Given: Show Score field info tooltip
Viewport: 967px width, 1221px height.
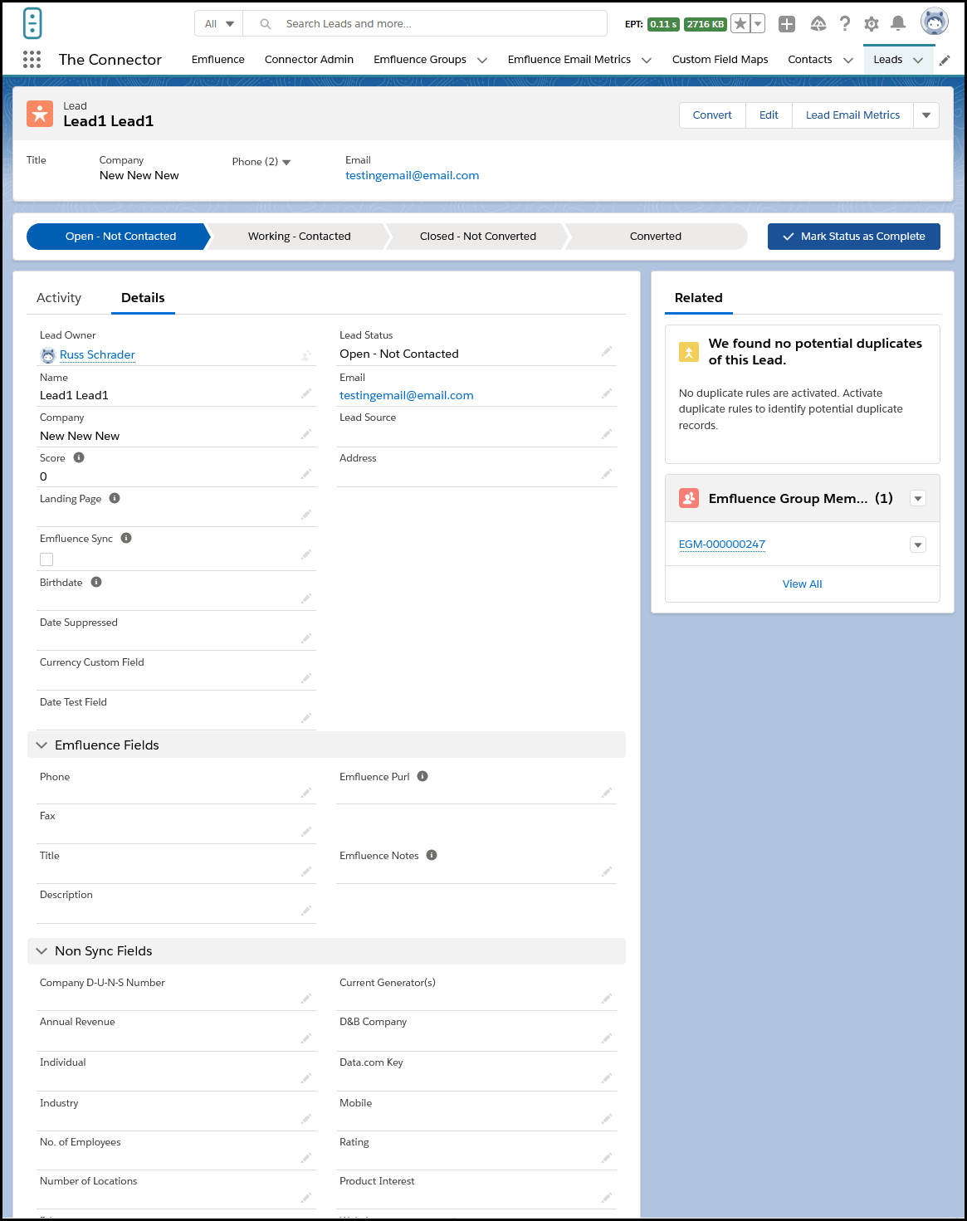Looking at the screenshot, I should [x=79, y=457].
